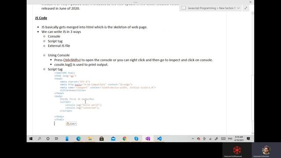Select the participant thumbnail with man's photo
This screenshot has height=158, width=281.
(x=267, y=150)
